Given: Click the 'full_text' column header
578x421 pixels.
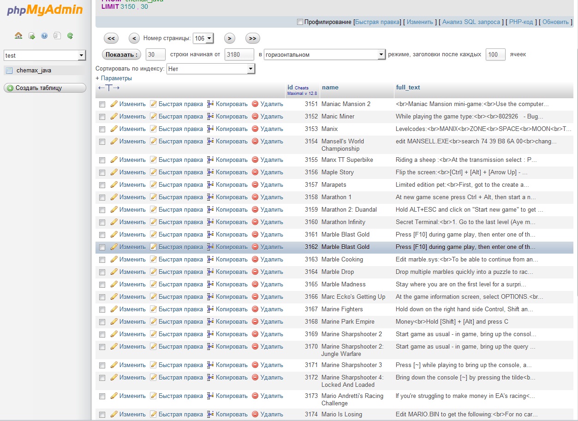Looking at the screenshot, I should tap(408, 88).
